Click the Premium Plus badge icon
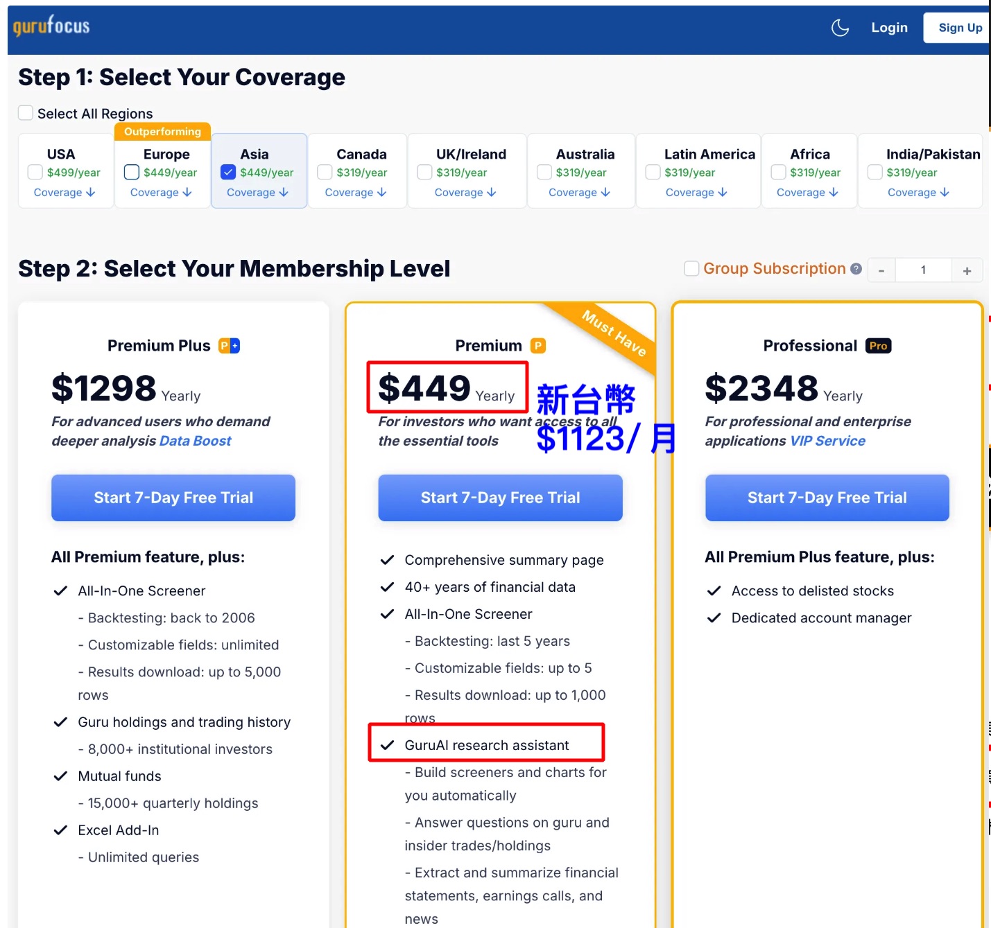This screenshot has width=991, height=928. pyautogui.click(x=230, y=346)
